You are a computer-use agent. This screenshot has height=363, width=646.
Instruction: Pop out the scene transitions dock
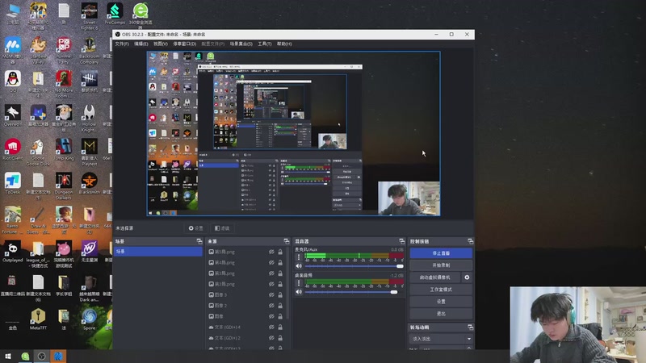pos(470,328)
